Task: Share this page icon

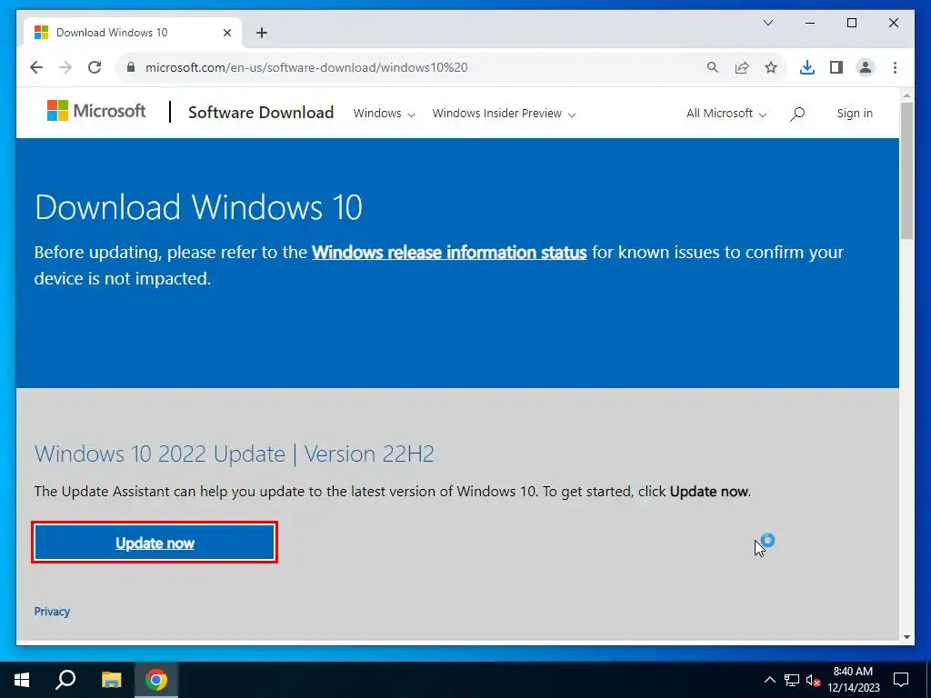Action: pos(742,67)
